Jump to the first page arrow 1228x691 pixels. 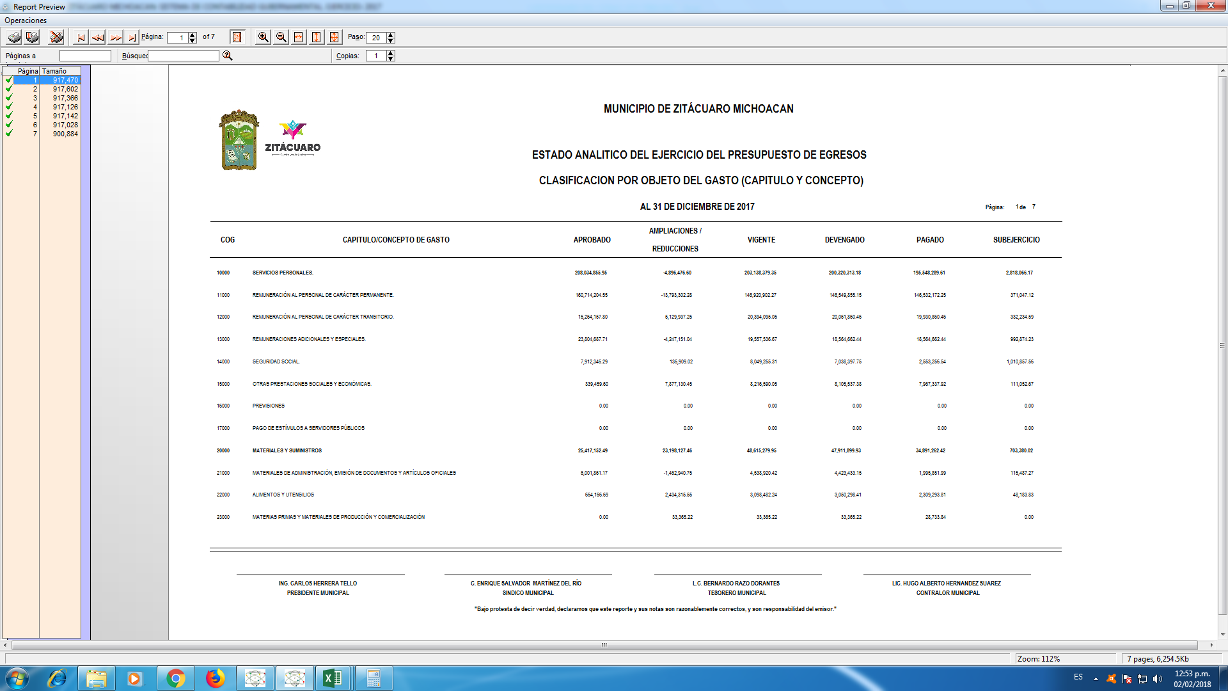pos(81,37)
